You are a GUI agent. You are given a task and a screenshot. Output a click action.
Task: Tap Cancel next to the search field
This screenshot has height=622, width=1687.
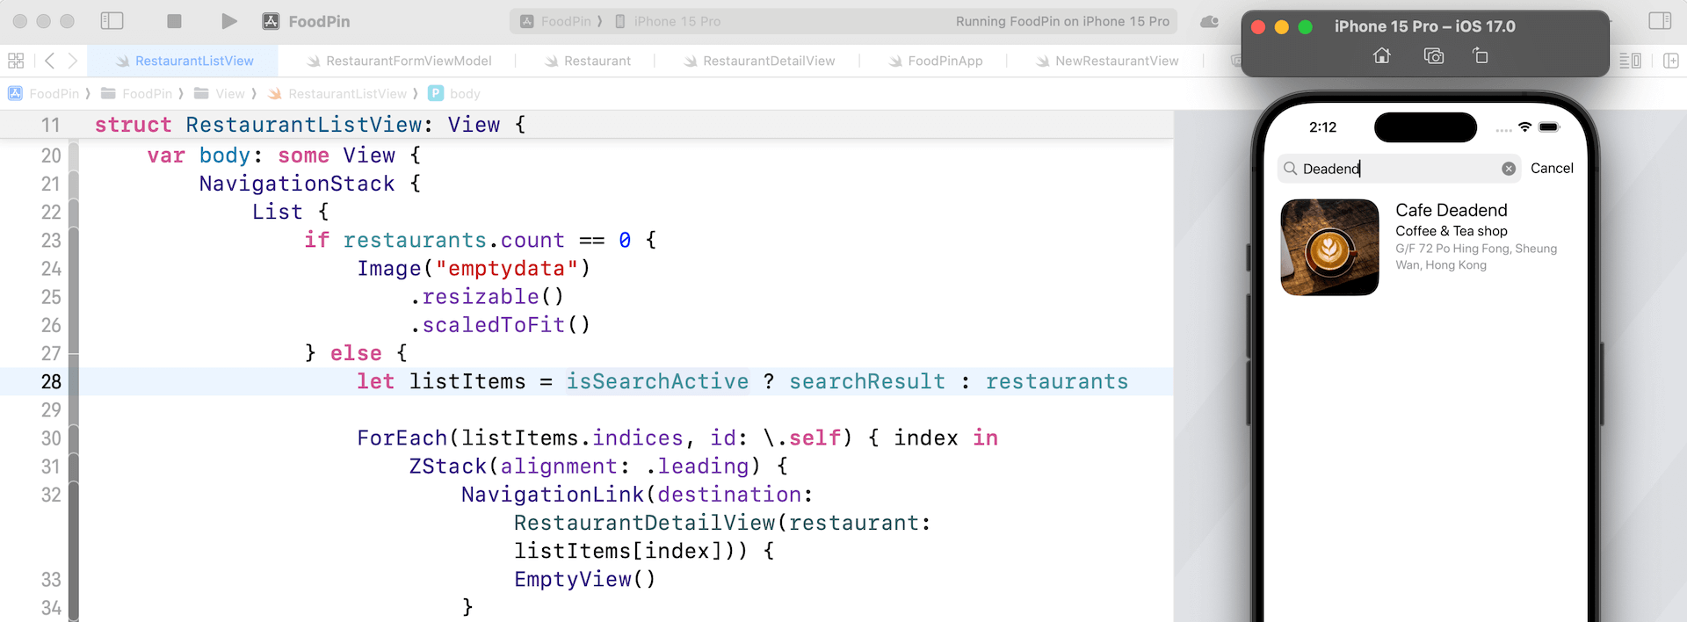[1552, 168]
